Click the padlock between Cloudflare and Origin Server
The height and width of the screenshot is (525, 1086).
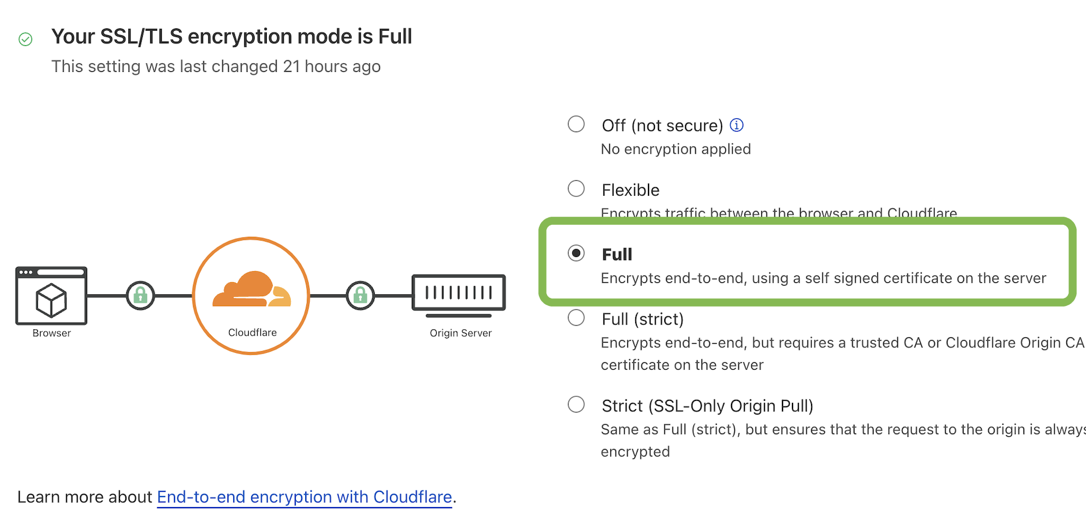coord(360,296)
